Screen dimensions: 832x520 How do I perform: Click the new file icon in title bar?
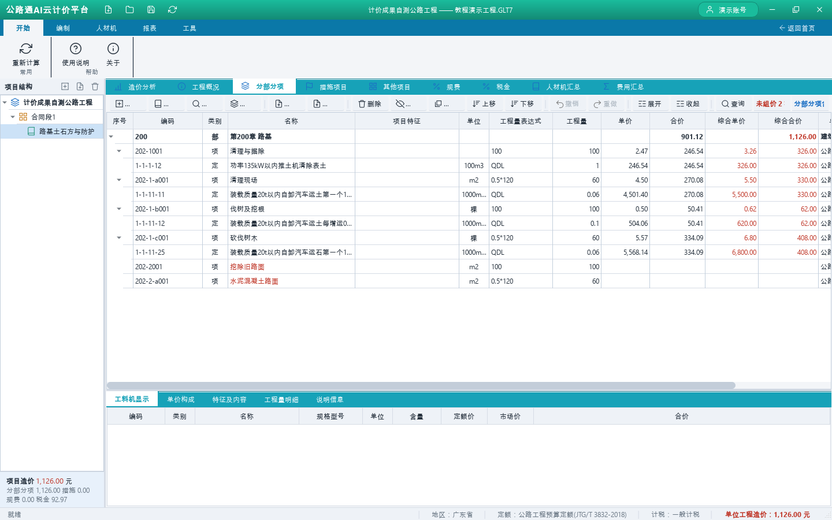[108, 10]
